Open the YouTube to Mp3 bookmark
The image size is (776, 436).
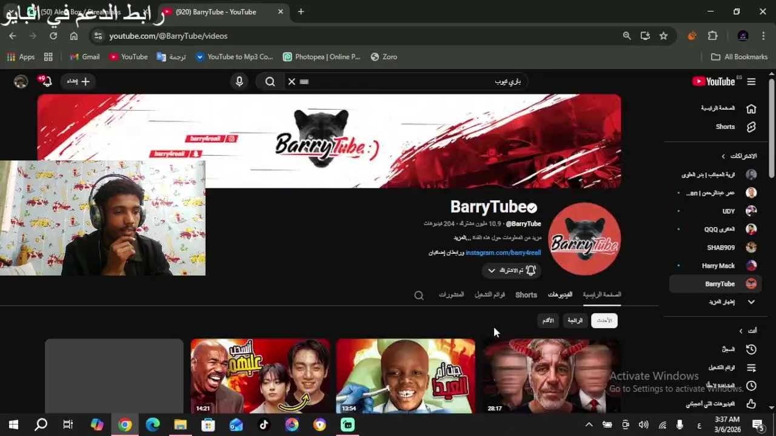pos(234,57)
